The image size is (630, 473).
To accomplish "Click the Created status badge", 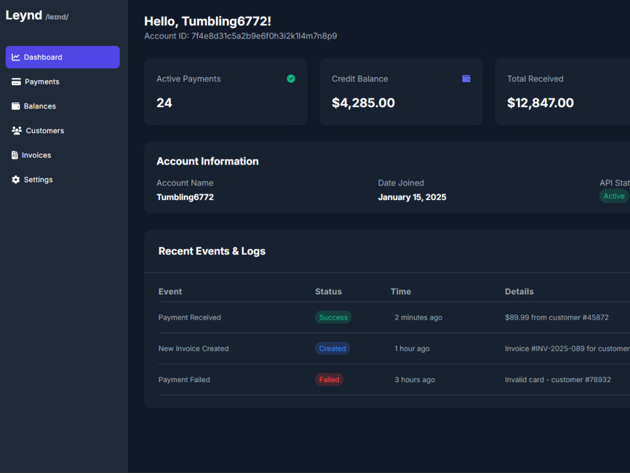I will (x=332, y=349).
